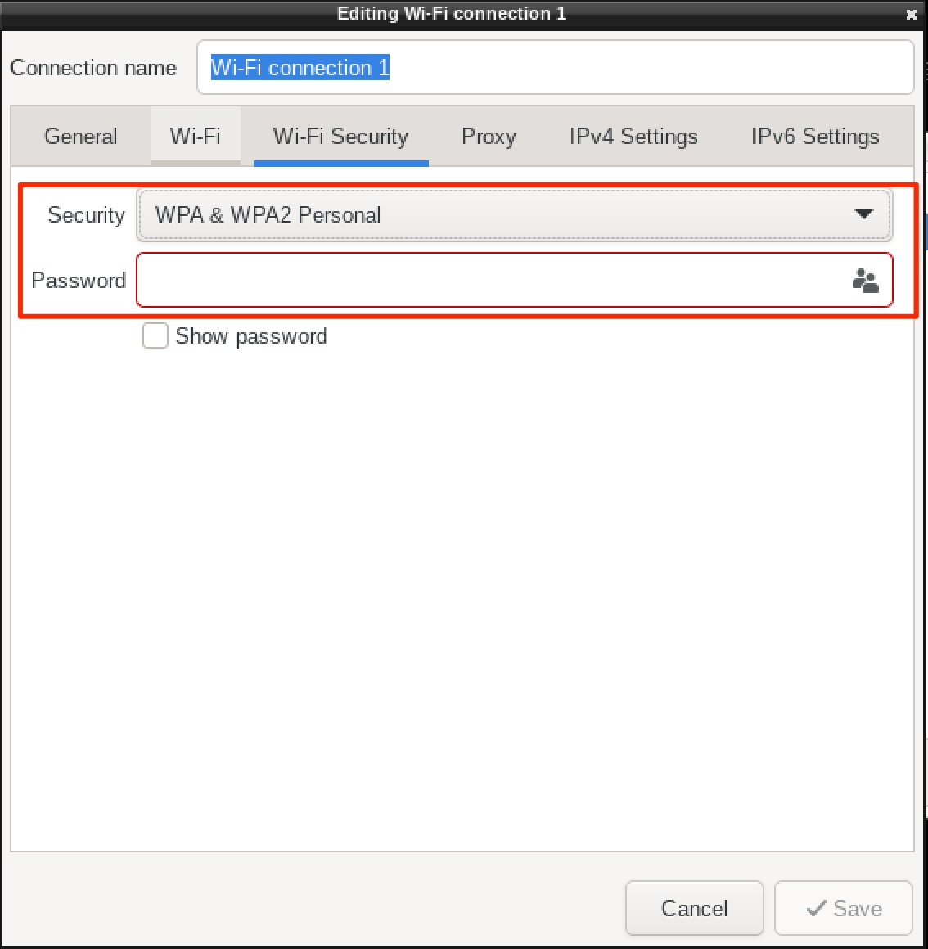Toggle the Show password checkbox off

pyautogui.click(x=155, y=335)
